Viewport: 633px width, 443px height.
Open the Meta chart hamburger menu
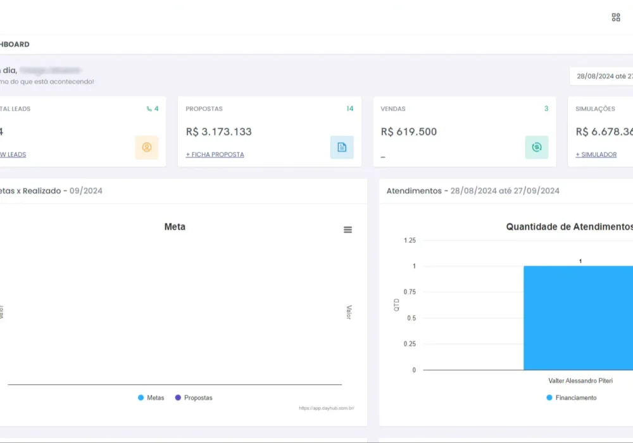[348, 230]
